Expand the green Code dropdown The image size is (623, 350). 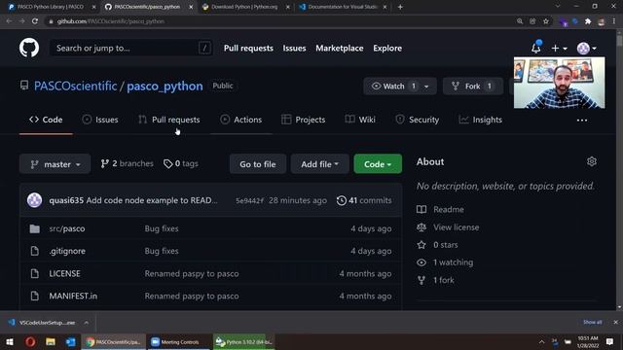[378, 164]
